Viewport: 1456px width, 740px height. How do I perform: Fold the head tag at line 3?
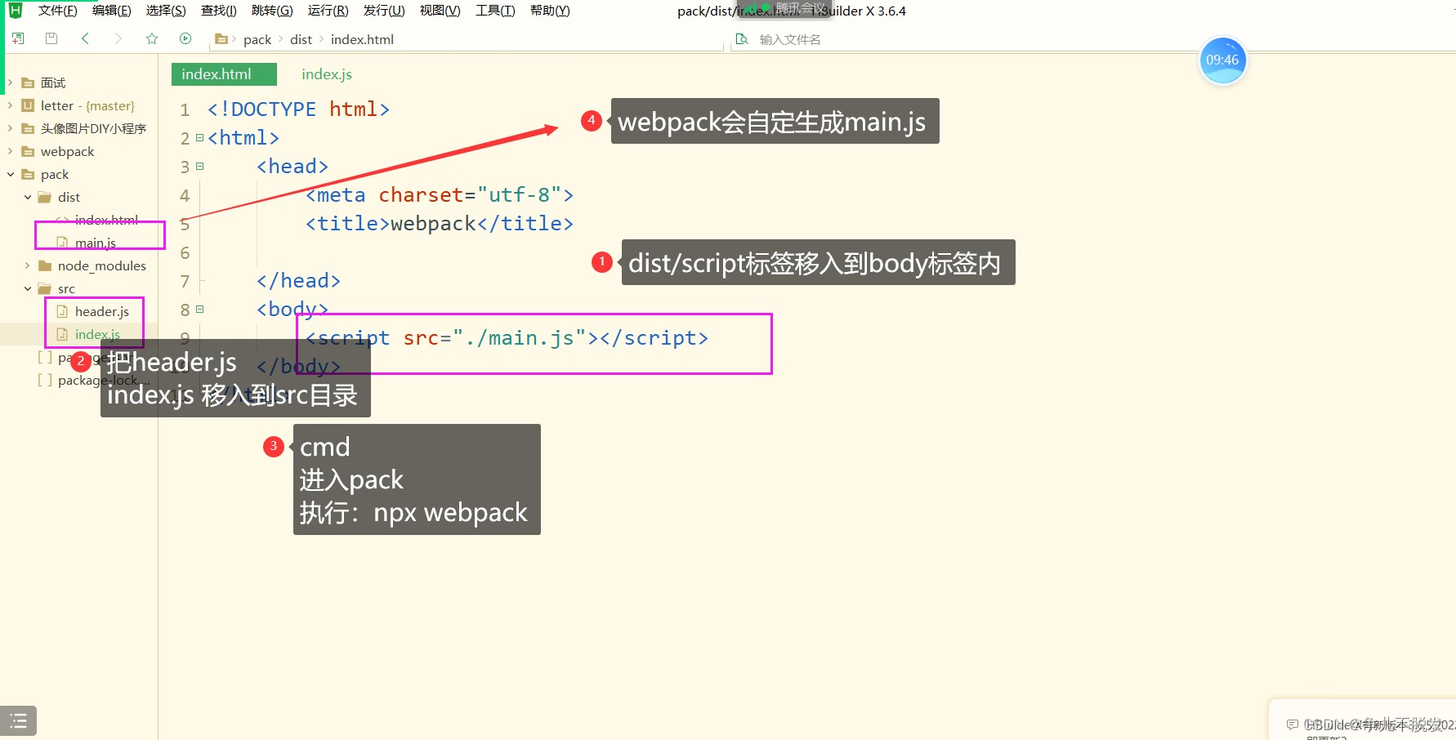(x=199, y=166)
